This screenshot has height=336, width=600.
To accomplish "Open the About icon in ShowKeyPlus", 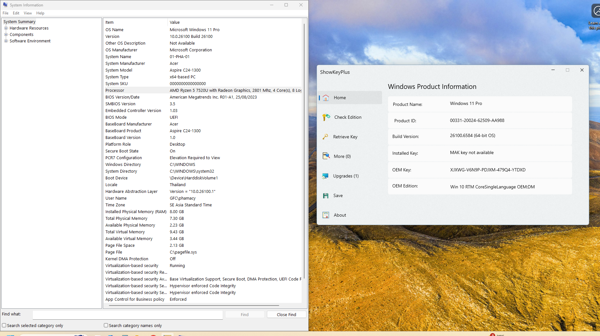I will pyautogui.click(x=326, y=215).
